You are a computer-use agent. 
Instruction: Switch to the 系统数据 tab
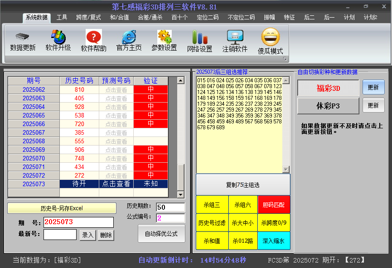37,18
